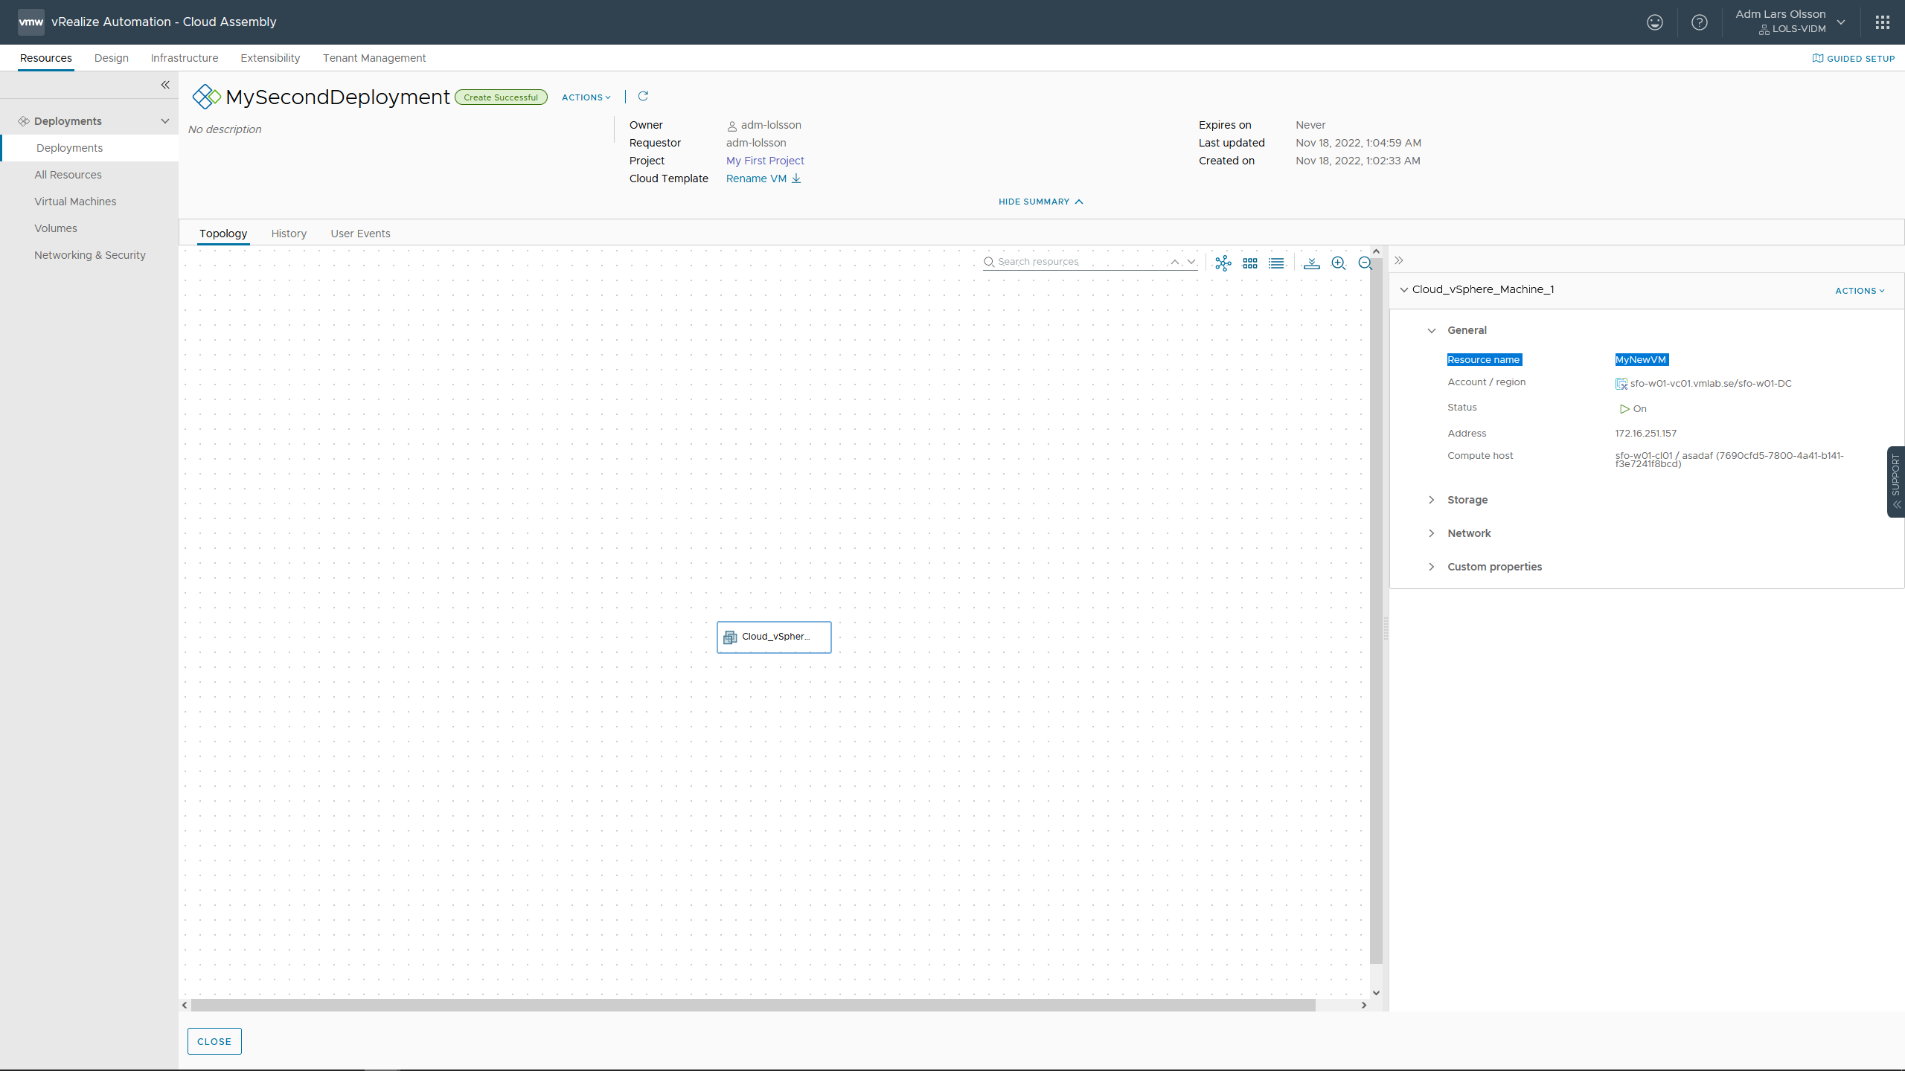
Task: Open the apps grid switcher icon
Action: pyautogui.click(x=1883, y=22)
